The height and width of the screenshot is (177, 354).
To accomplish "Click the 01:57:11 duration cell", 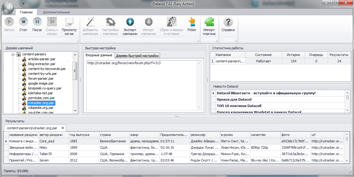I will pos(174,141).
